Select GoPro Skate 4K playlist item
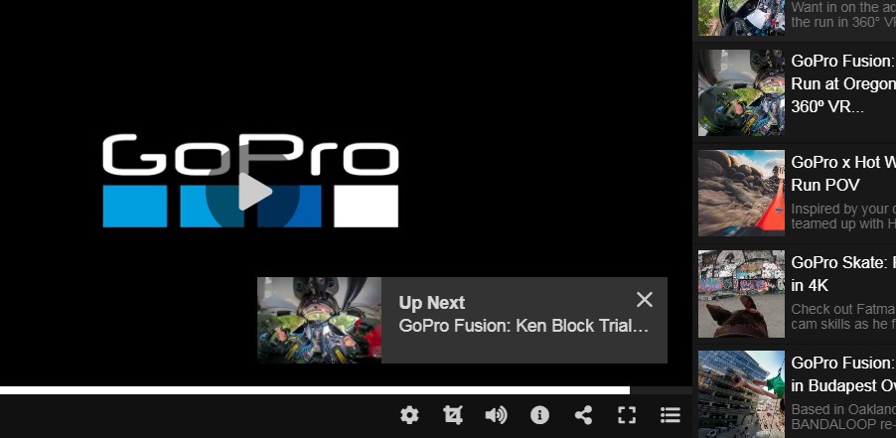The image size is (896, 438). coord(797,294)
